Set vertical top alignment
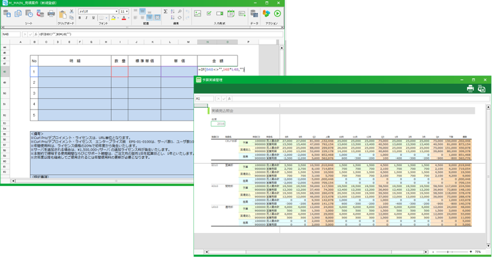 pyautogui.click(x=136, y=11)
